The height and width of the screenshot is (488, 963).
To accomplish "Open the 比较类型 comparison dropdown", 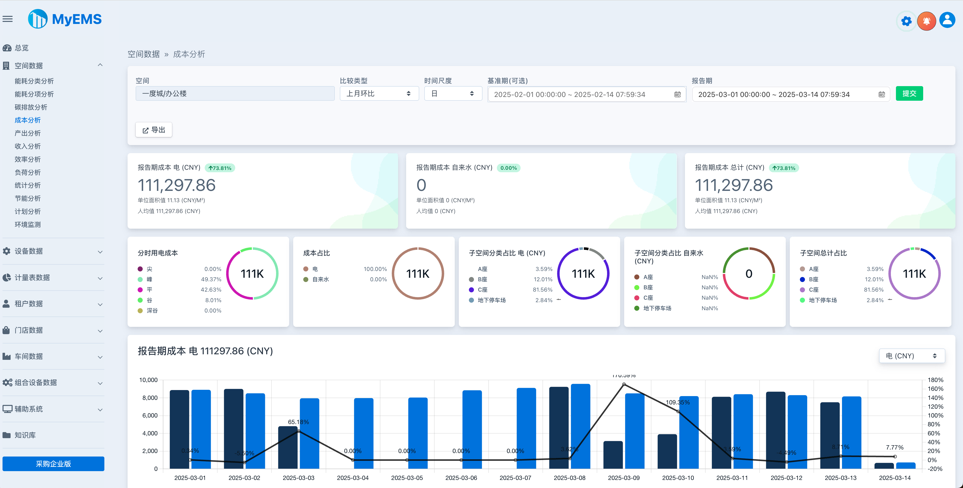I will (379, 93).
